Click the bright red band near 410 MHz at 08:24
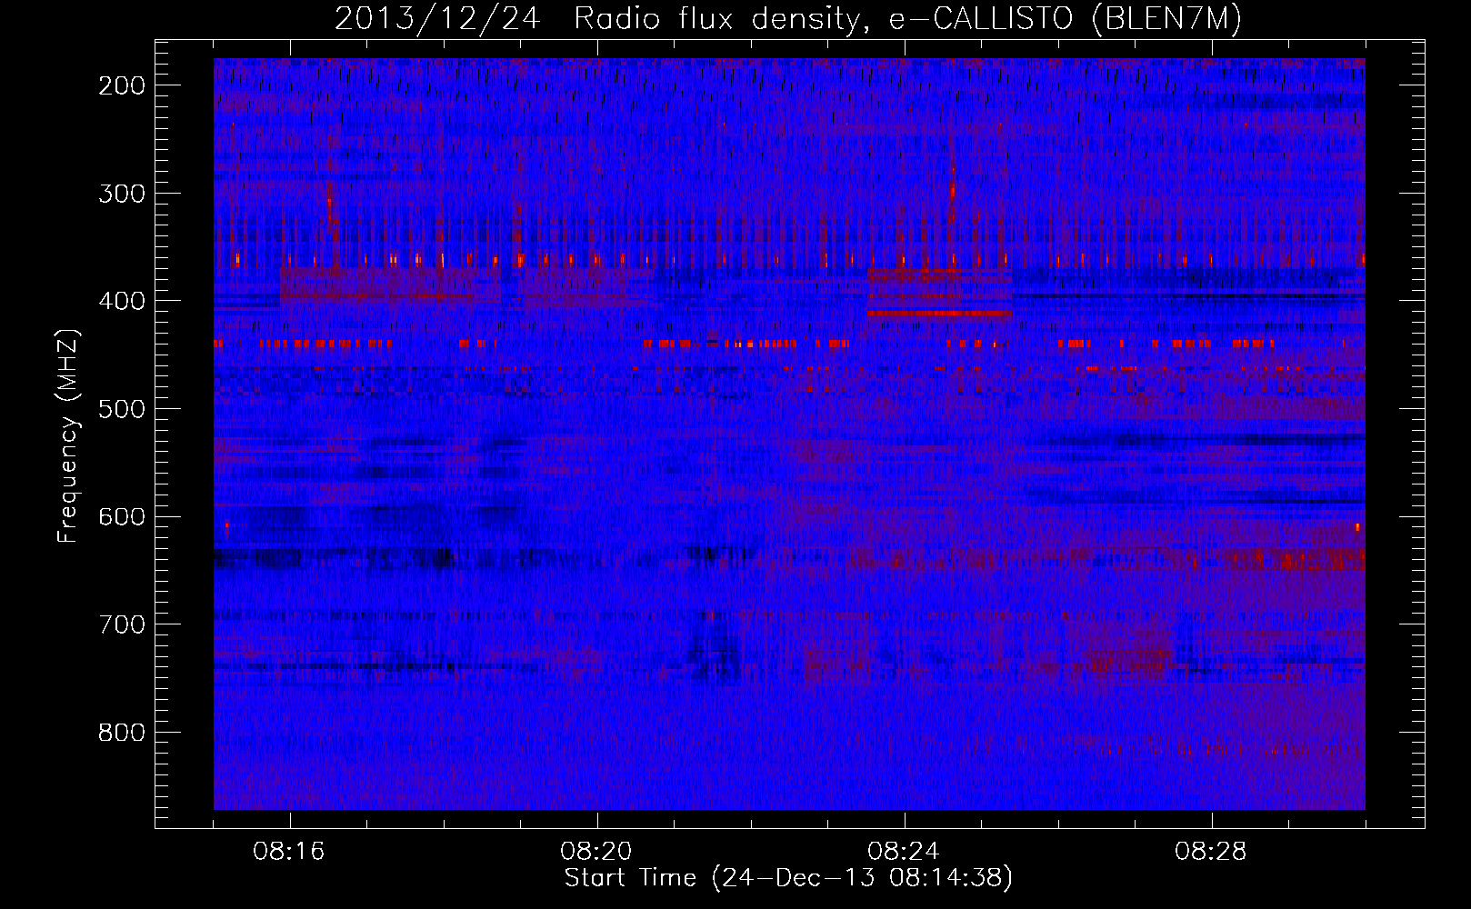Image resolution: width=1471 pixels, height=909 pixels. [939, 313]
